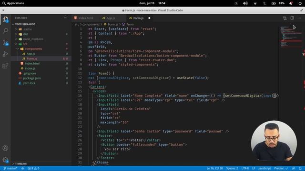Click Ln 16, Col 98 cursor position
The width and height of the screenshot is (305, 171).
[214, 168]
